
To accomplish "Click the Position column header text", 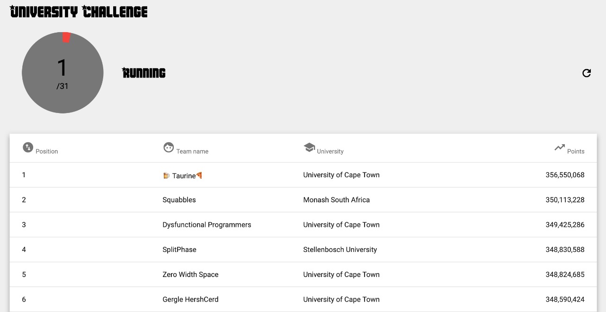I will pos(47,151).
